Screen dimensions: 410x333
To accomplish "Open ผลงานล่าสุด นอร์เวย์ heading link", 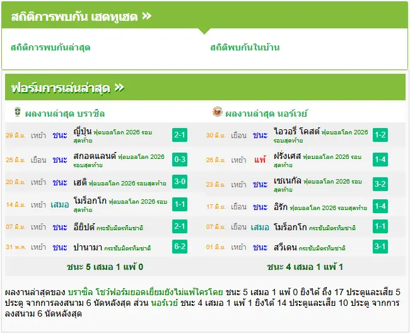I will click(266, 114).
